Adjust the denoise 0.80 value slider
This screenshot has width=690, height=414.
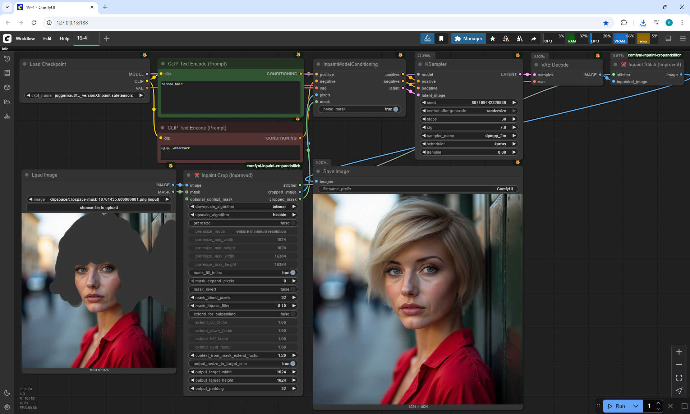tap(469, 152)
